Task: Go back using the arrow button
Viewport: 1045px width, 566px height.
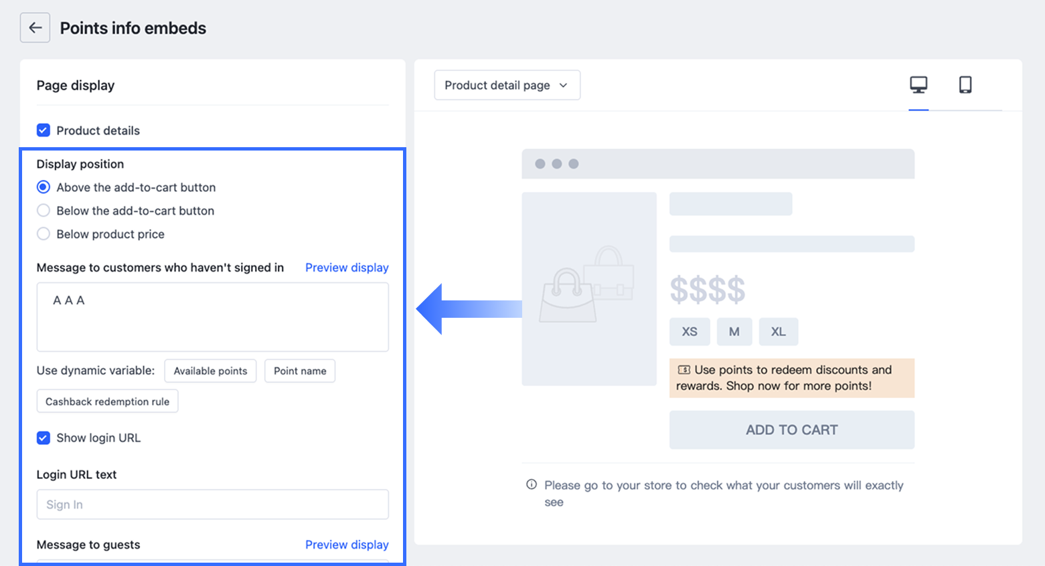Action: point(35,28)
